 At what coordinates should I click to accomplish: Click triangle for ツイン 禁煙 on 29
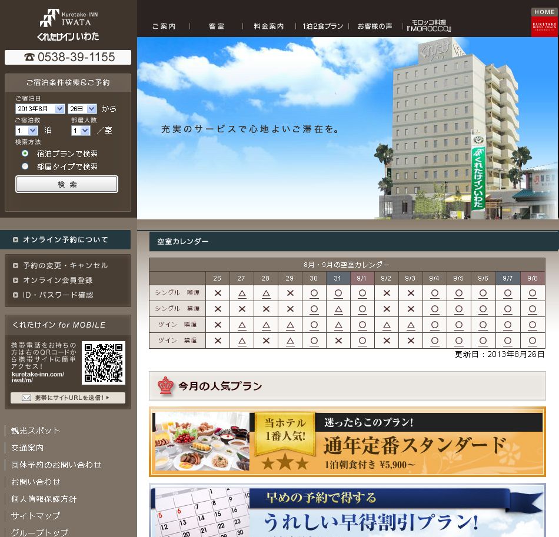tap(290, 341)
